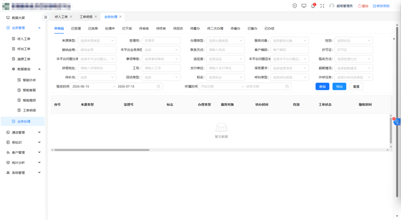Screen dimensions: 401x222
Task: Open the 性别 dropdown
Action: [354, 40]
